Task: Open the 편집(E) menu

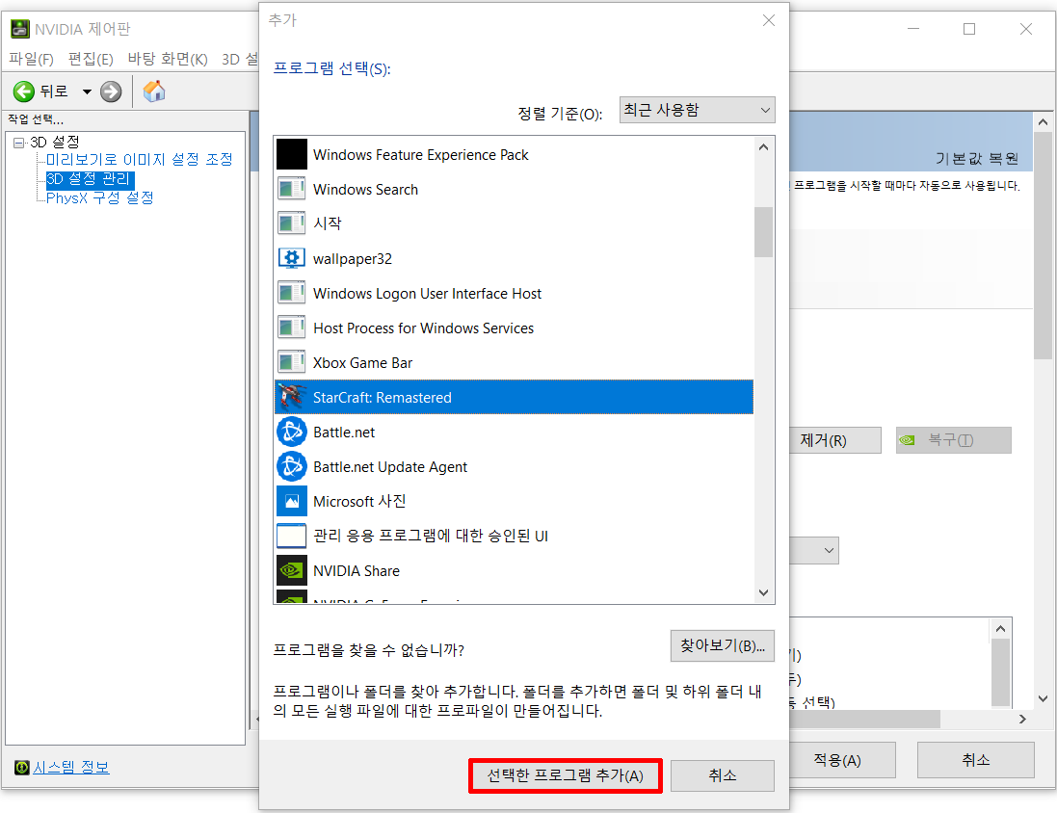Action: [x=91, y=60]
